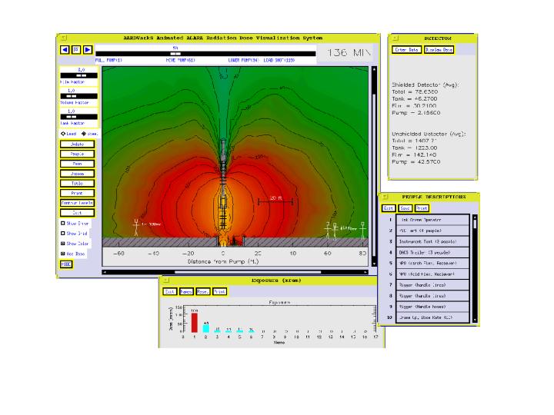554x415 pixels.
Task: Click Print in People Descriptions window
Action: (x=422, y=208)
